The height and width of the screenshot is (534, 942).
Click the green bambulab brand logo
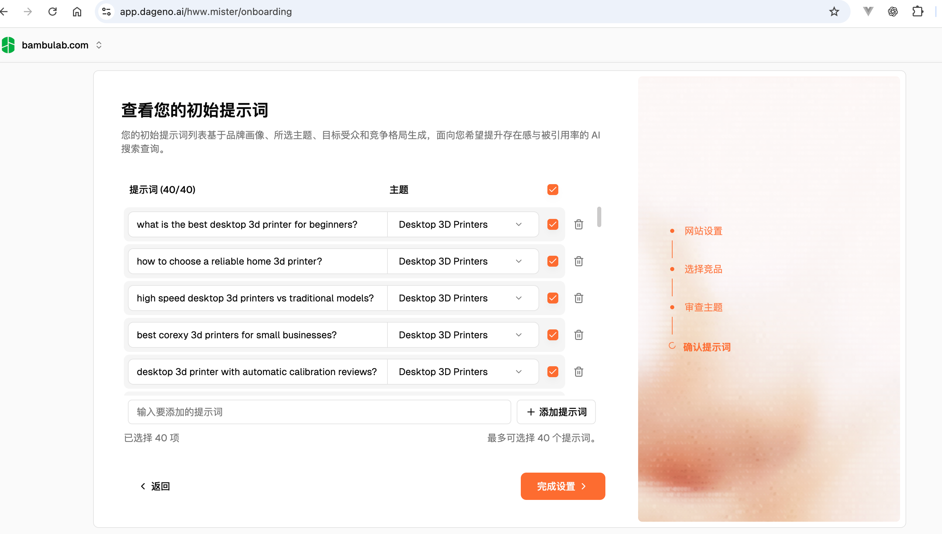8,45
